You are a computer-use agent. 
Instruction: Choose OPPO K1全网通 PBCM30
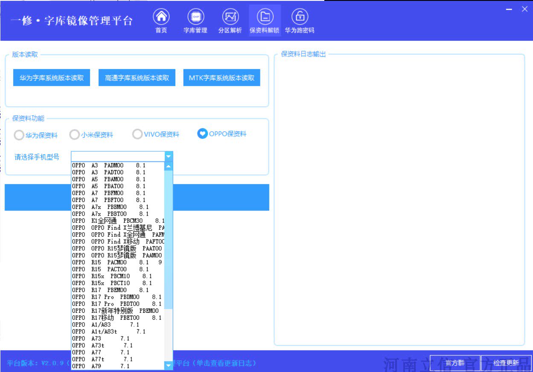pos(118,221)
